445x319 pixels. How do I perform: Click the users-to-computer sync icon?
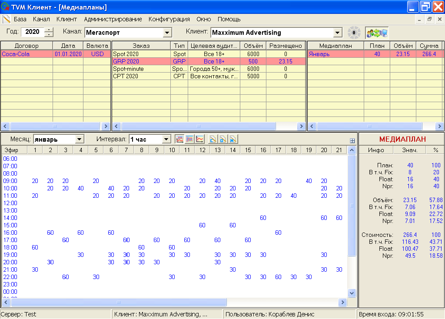click(x=377, y=33)
